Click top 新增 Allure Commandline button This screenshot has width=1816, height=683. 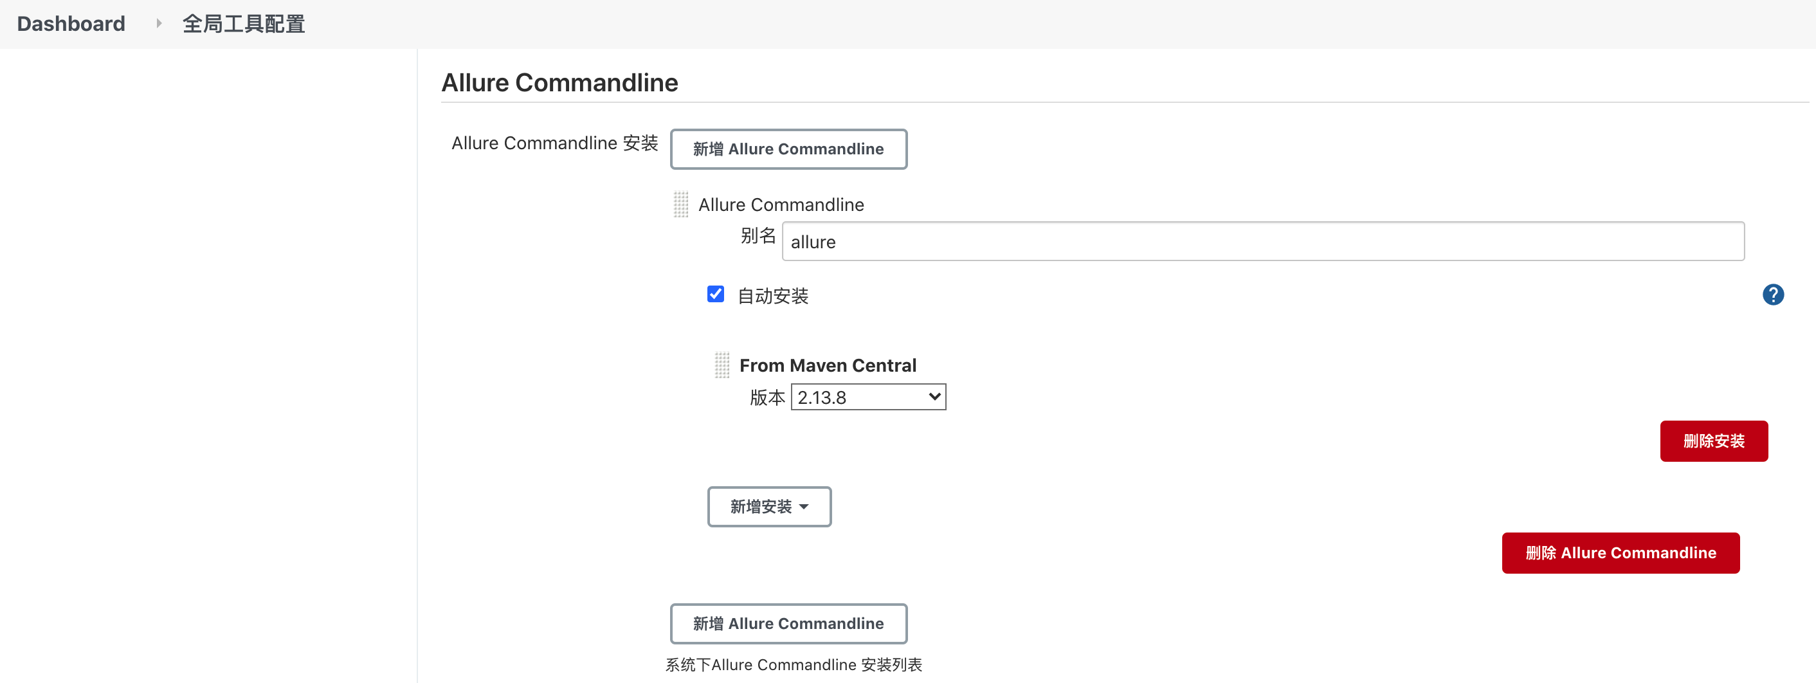[x=788, y=149]
